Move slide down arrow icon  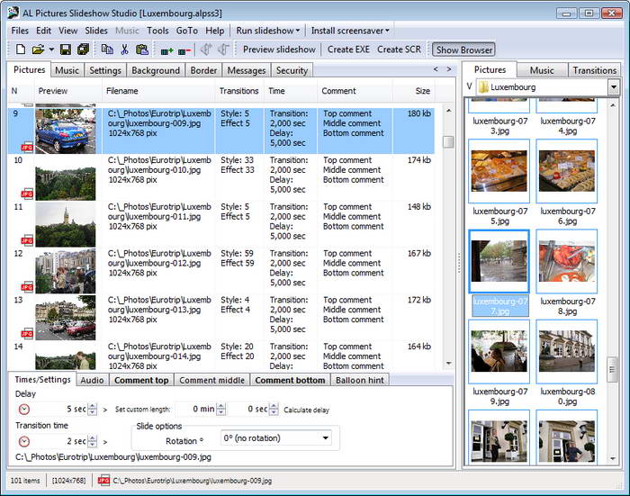tap(223, 50)
